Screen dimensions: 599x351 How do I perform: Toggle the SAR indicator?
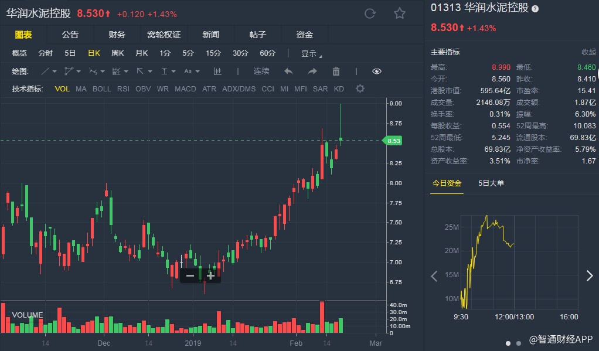coord(320,89)
